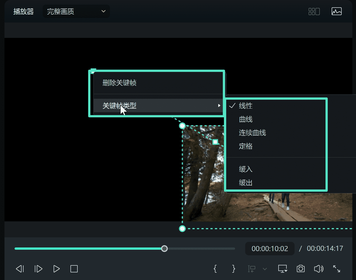356x280 pixels.
Task: Click the play to secondary display icon
Action: (x=282, y=269)
